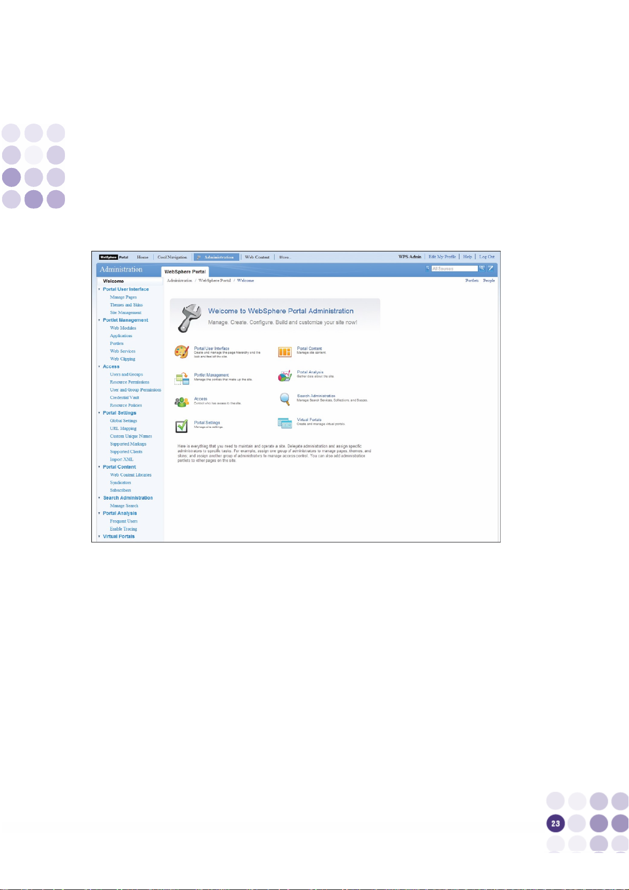629x890 pixels.
Task: Open Frequent Users in sidebar
Action: (124, 521)
